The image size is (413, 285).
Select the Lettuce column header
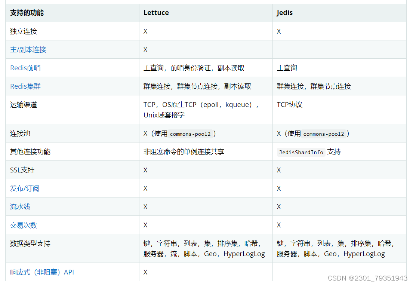[156, 12]
